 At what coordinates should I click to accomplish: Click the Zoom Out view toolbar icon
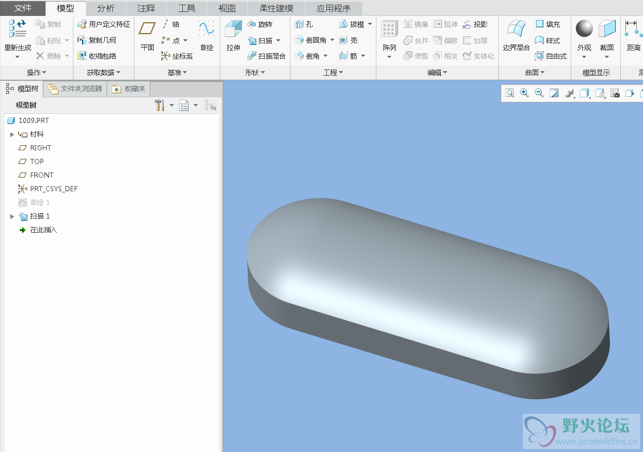click(539, 93)
